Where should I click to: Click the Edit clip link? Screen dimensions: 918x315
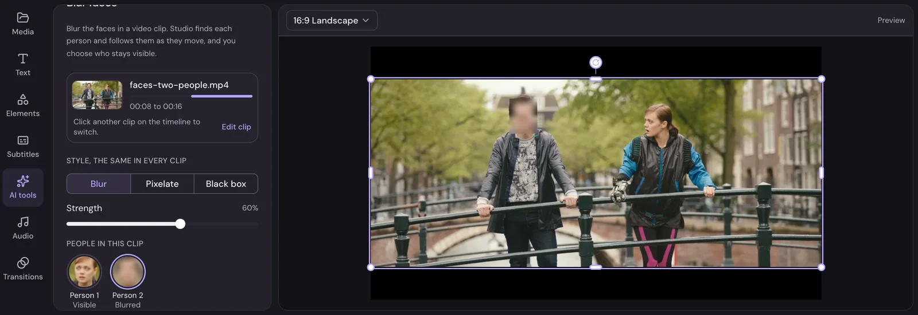pos(236,127)
